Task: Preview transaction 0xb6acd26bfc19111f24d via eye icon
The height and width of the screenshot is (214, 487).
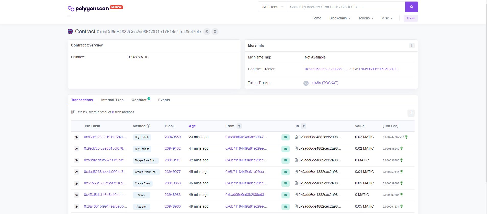Action: point(76,137)
